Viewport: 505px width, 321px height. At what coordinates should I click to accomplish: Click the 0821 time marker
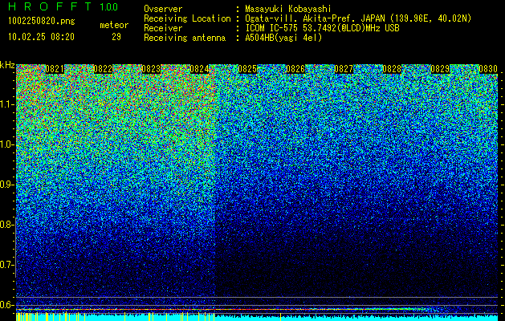55,69
